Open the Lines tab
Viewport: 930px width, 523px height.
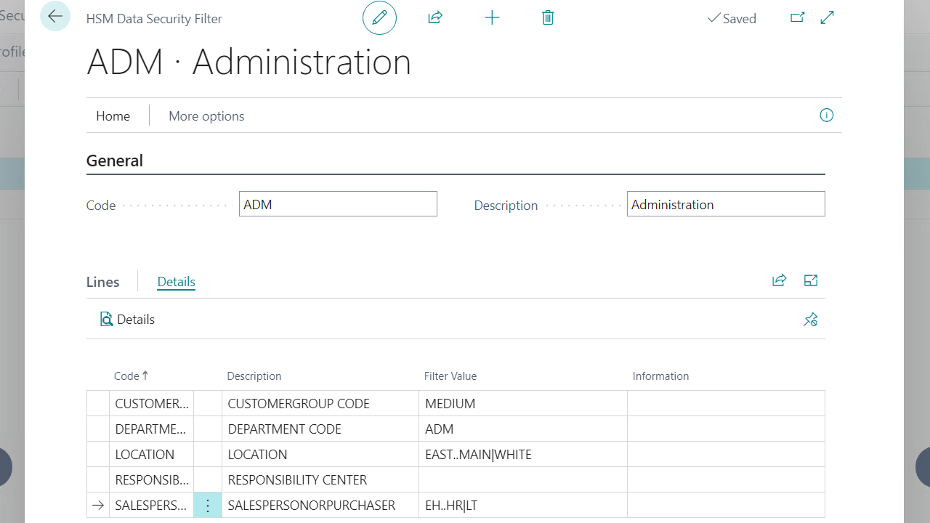pyautogui.click(x=102, y=282)
